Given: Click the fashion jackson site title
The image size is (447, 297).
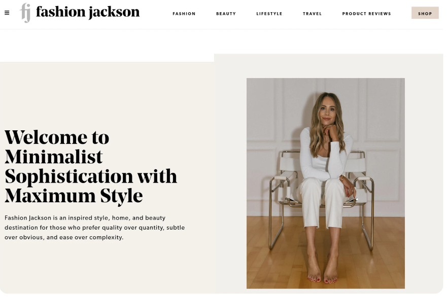Looking at the screenshot, I should coord(88,12).
